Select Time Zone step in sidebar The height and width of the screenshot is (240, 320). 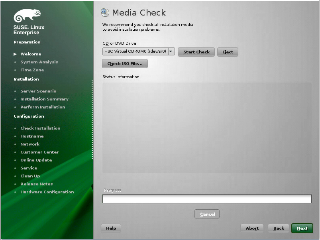click(32, 70)
